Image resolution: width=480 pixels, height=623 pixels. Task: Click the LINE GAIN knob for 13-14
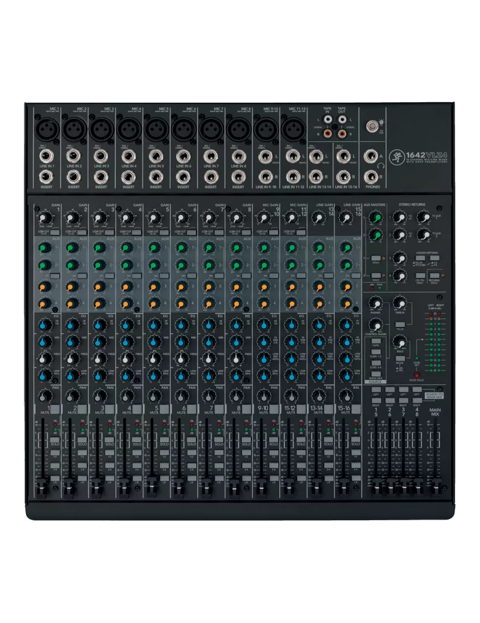[x=318, y=217]
